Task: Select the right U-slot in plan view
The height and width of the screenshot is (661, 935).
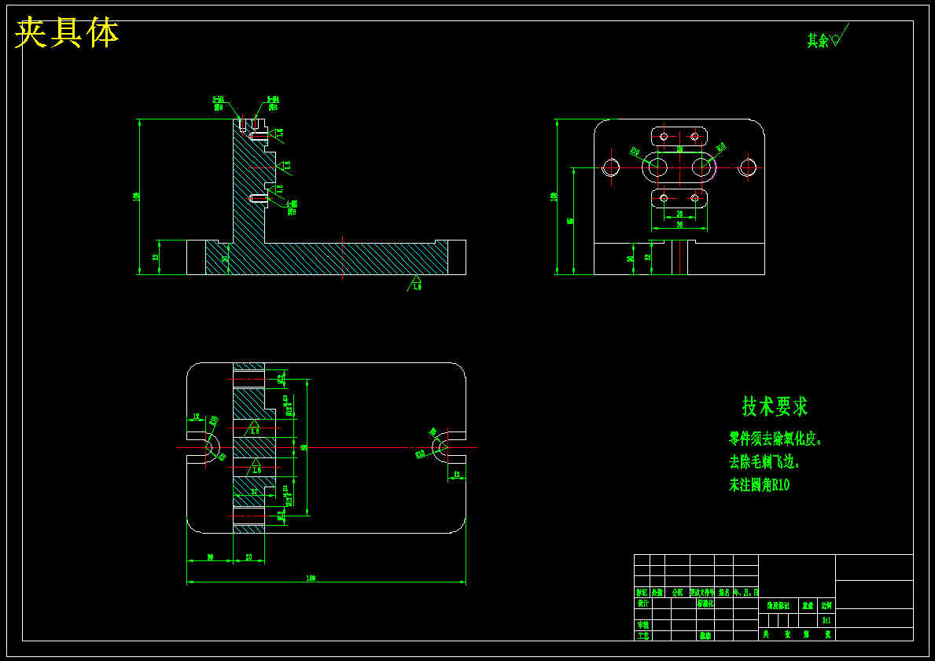Action: (449, 447)
